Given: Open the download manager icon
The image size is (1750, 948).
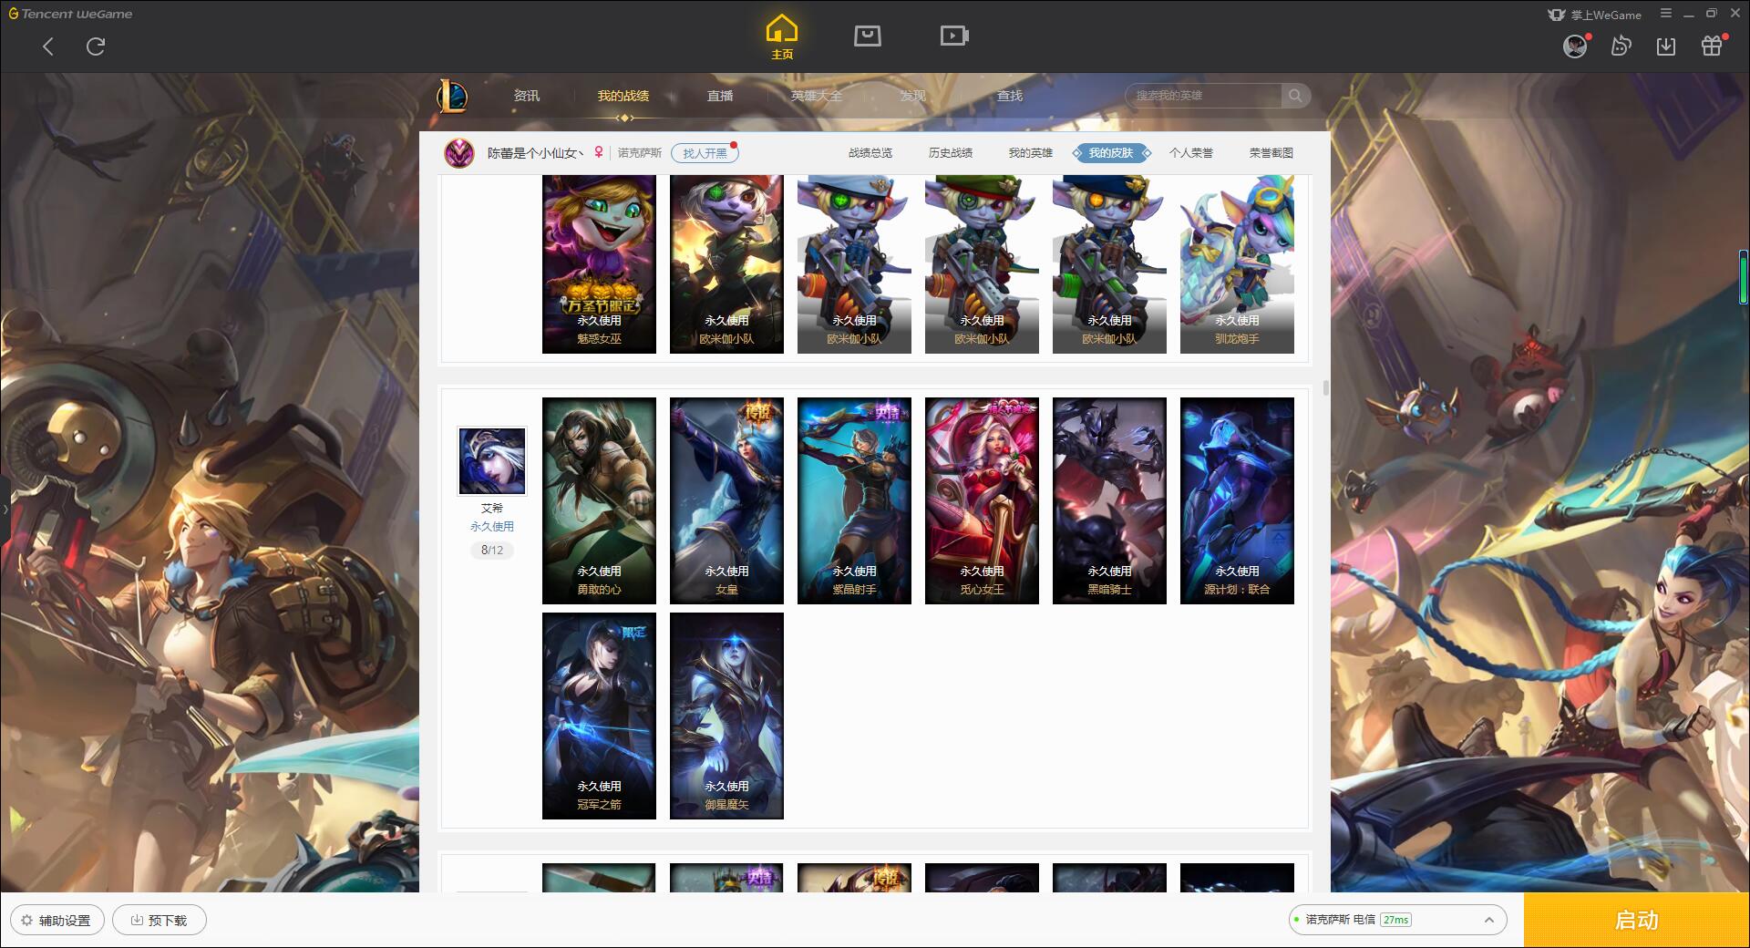Looking at the screenshot, I should tap(1666, 46).
